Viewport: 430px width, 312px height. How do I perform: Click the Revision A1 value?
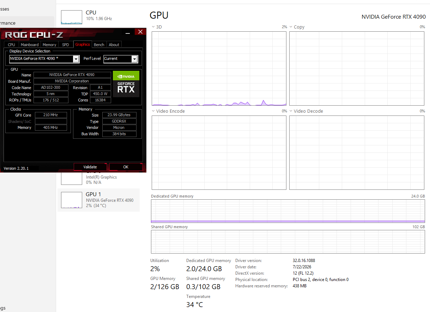pos(101,88)
